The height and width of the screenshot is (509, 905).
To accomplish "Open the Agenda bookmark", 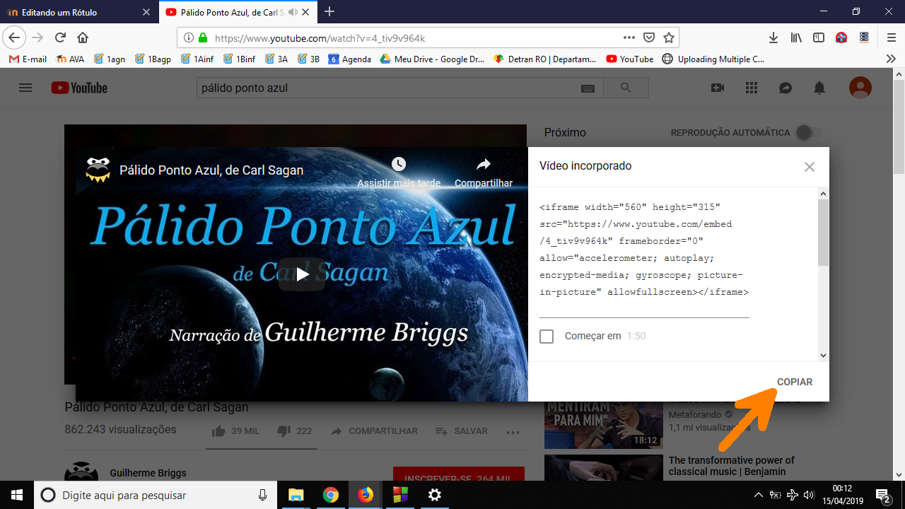I will [349, 59].
